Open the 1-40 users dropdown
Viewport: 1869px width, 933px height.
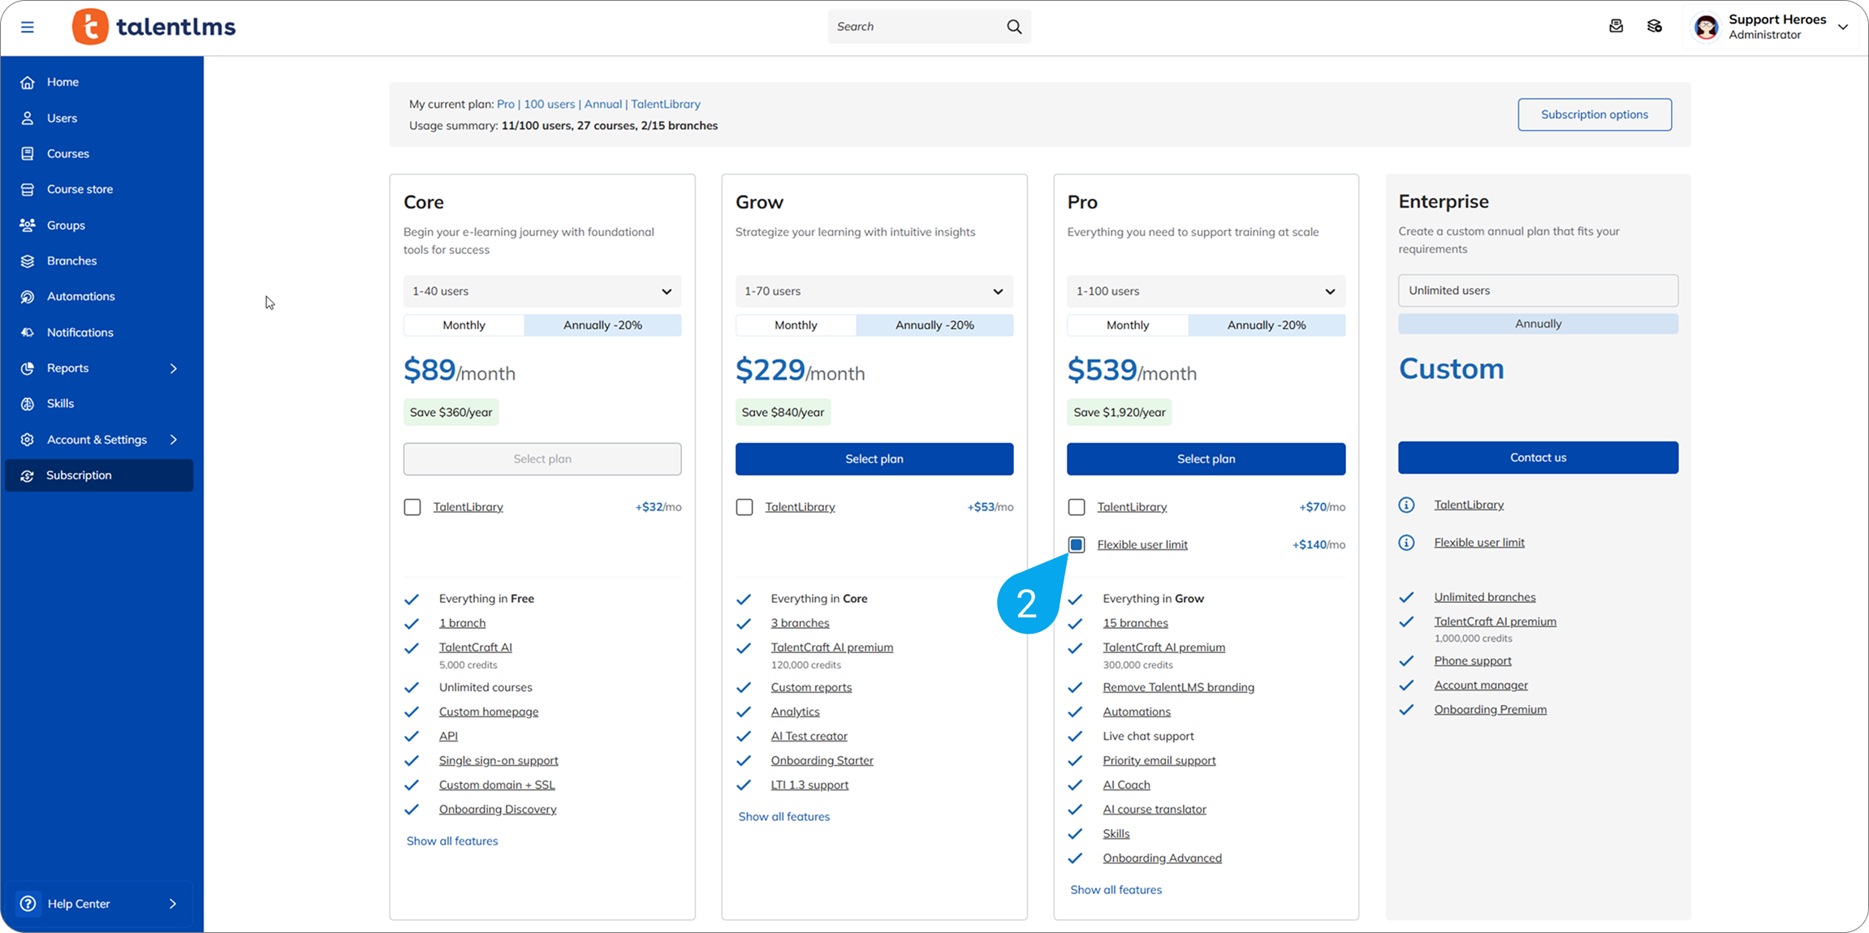pos(542,291)
